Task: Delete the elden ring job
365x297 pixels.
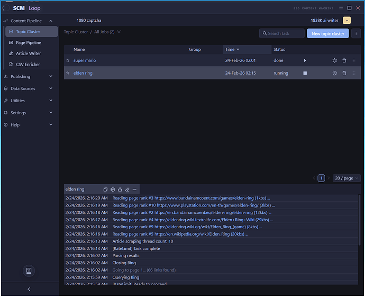Action: [x=344, y=73]
